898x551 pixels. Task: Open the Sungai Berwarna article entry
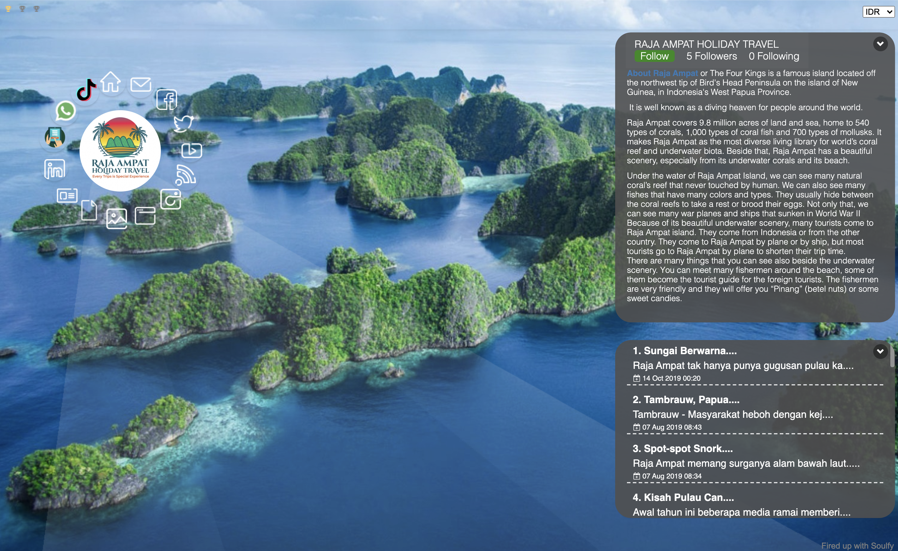[x=684, y=351]
